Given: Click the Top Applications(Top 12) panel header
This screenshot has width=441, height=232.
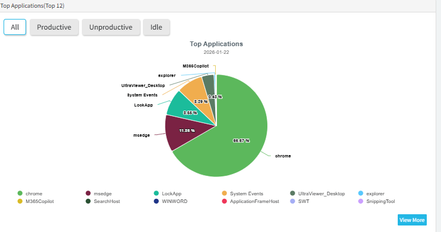Looking at the screenshot, I should [x=33, y=5].
